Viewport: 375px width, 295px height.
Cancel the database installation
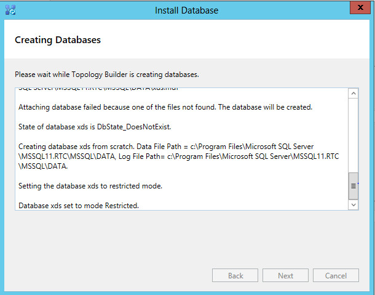336,276
